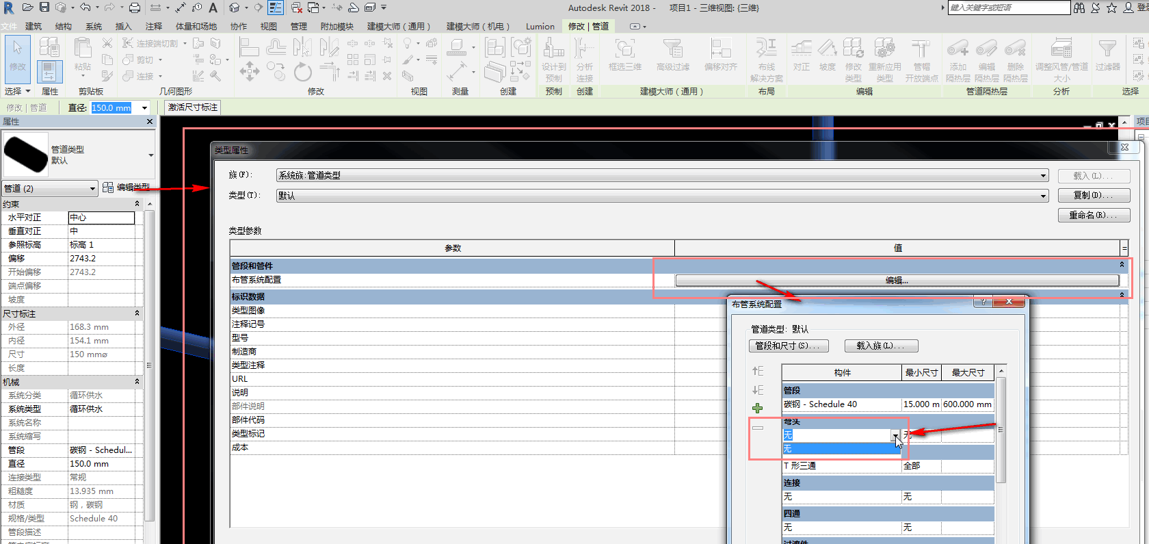1149x544 pixels.
Task: Save the project with the floppy disk icon
Action: tap(44, 8)
